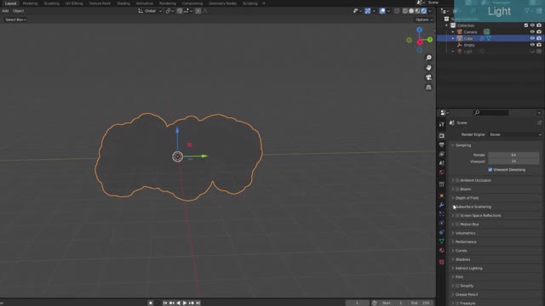Open the Object menu in viewport header
Screen dimensions: 545x306
point(19,11)
